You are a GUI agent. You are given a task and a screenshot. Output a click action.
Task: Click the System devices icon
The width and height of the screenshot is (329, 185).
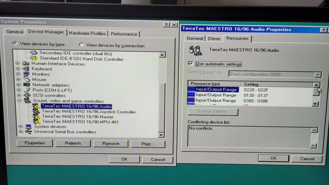(28, 127)
